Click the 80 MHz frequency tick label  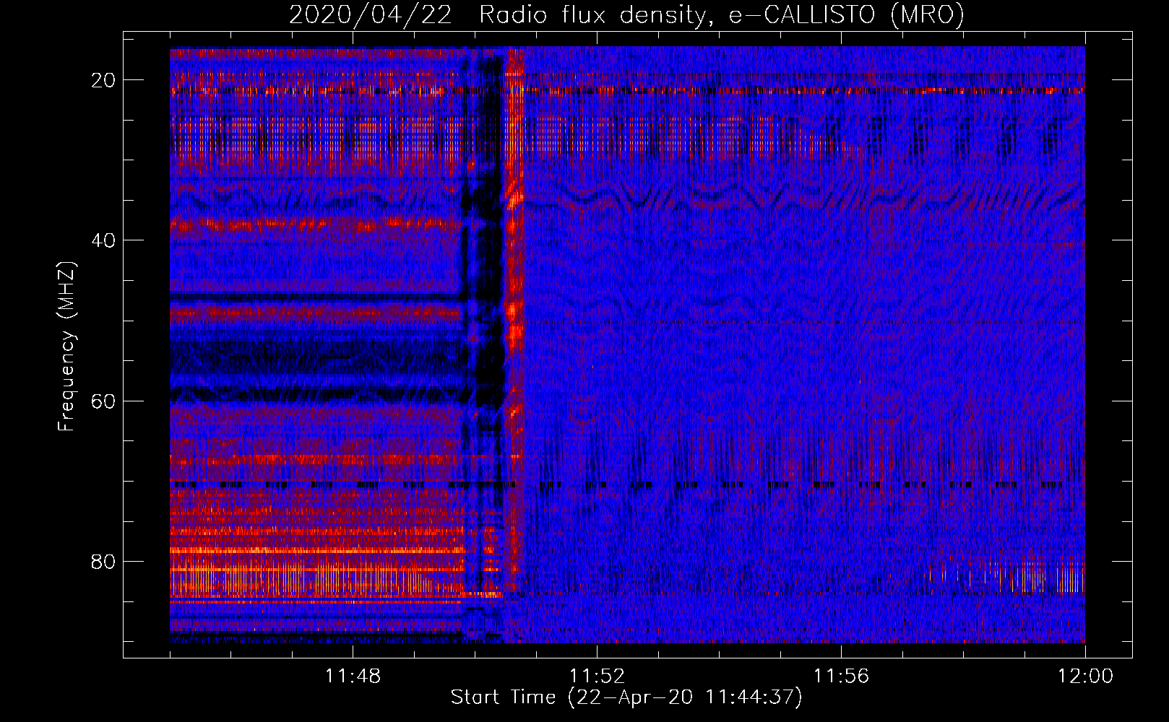pos(104,562)
